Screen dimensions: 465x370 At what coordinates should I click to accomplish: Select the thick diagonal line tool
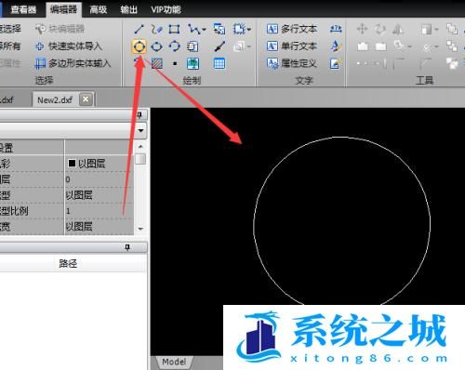point(219,46)
